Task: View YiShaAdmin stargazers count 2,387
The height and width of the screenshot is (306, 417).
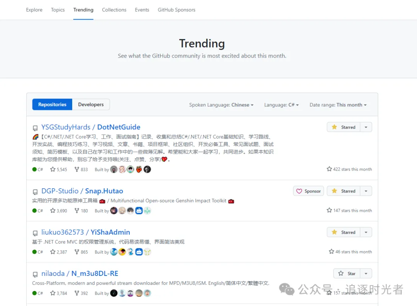Action: tap(59, 252)
